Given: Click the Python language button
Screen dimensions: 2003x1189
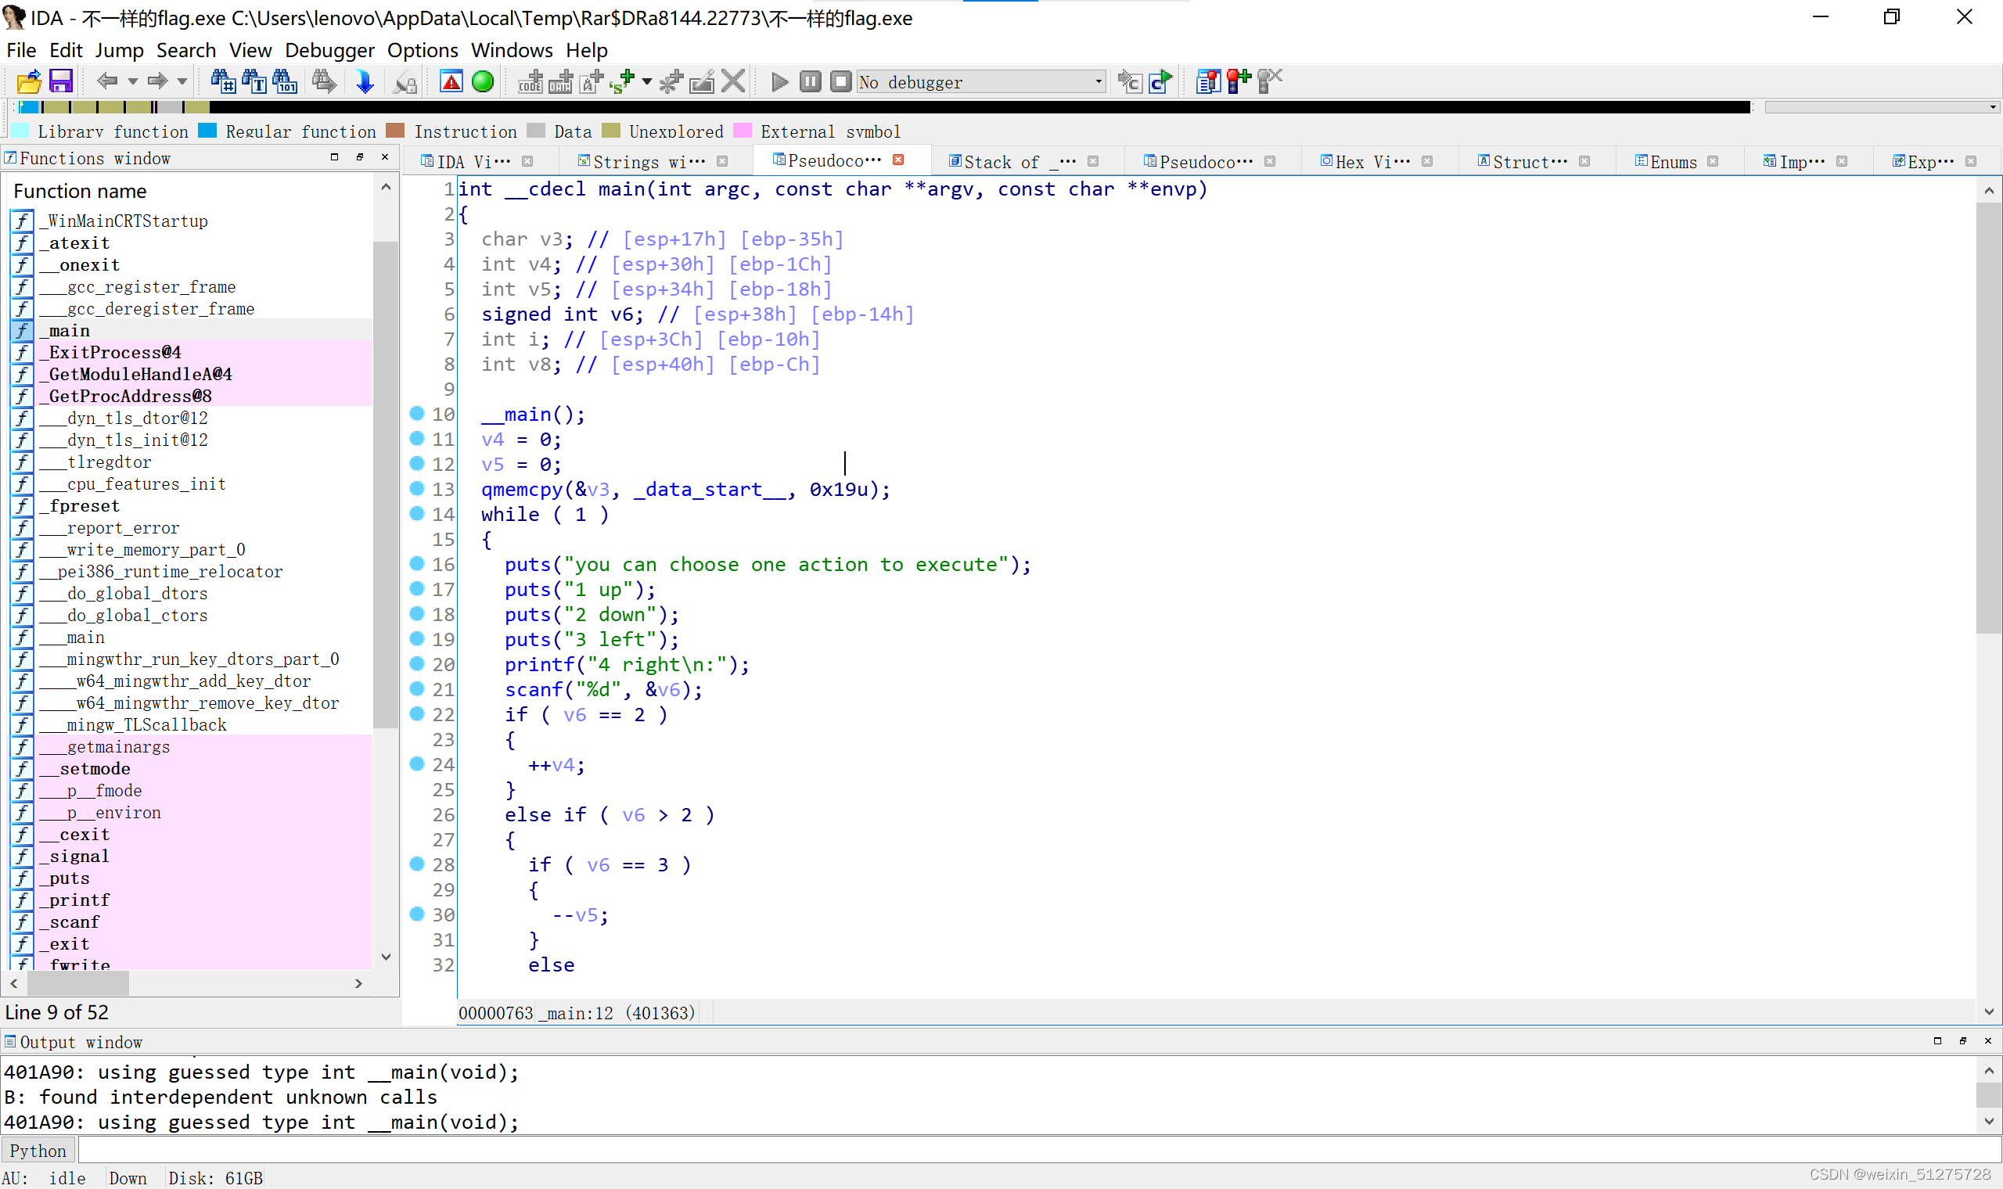Looking at the screenshot, I should pyautogui.click(x=38, y=1151).
